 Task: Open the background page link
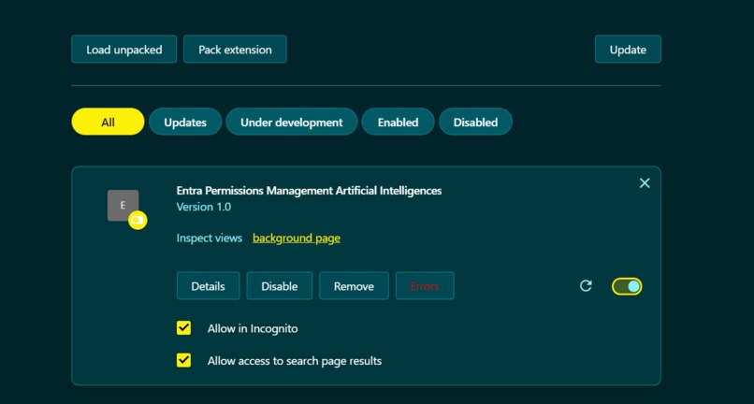tap(297, 238)
